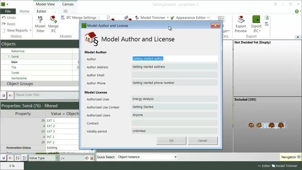This screenshot has height=170, width=302.
Task: Click the green help icon at top right
Action: tap(297, 11)
